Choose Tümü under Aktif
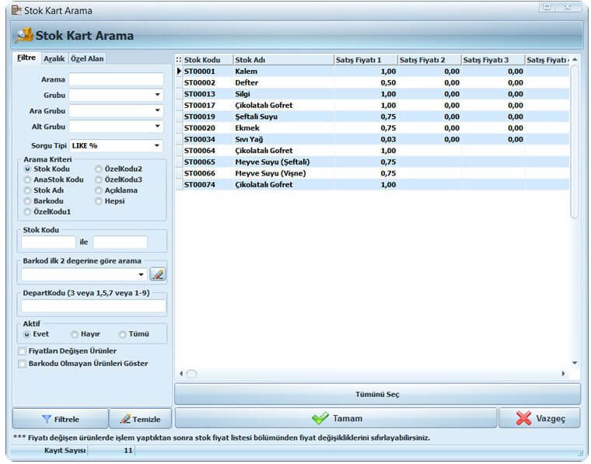The height and width of the screenshot is (464, 591). tap(122, 334)
